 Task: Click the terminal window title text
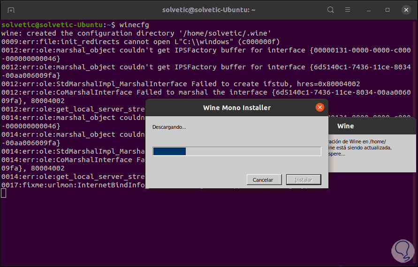point(209,10)
